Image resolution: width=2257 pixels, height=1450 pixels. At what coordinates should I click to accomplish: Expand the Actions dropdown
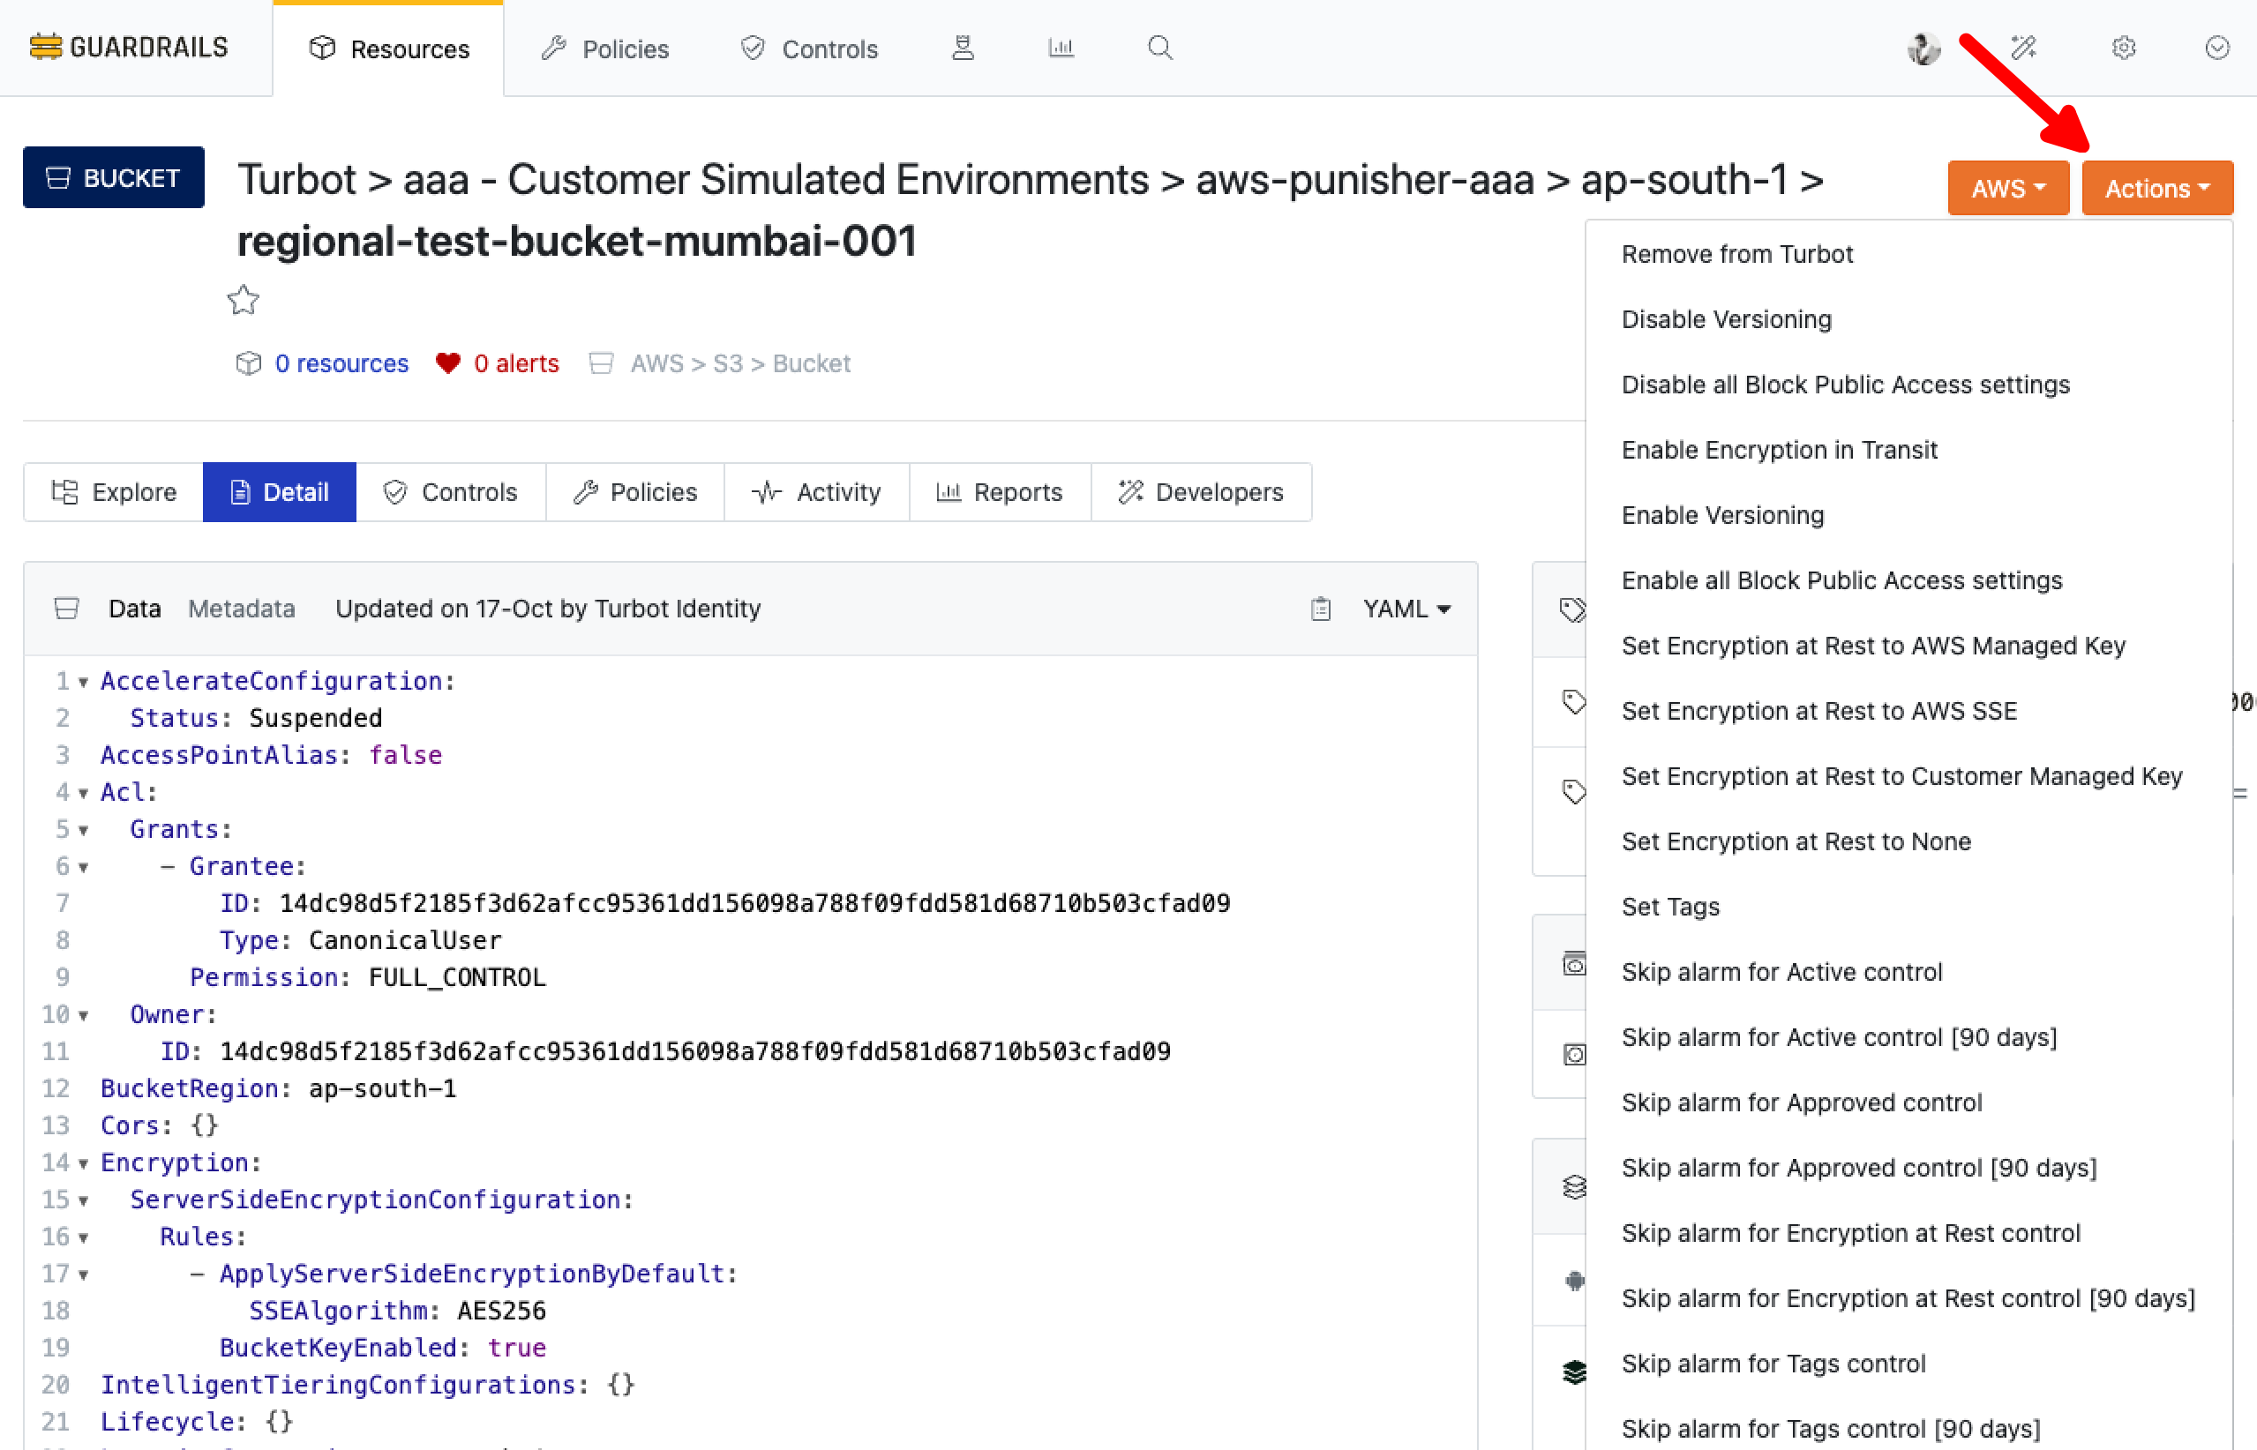pos(2156,189)
